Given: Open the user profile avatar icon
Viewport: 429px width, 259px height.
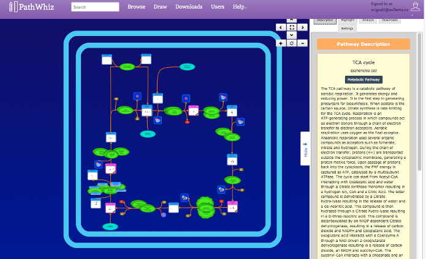Looking at the screenshot, I should 415,7.
